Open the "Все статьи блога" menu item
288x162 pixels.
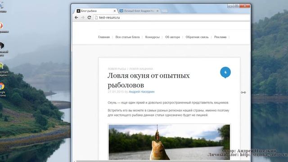point(127,37)
